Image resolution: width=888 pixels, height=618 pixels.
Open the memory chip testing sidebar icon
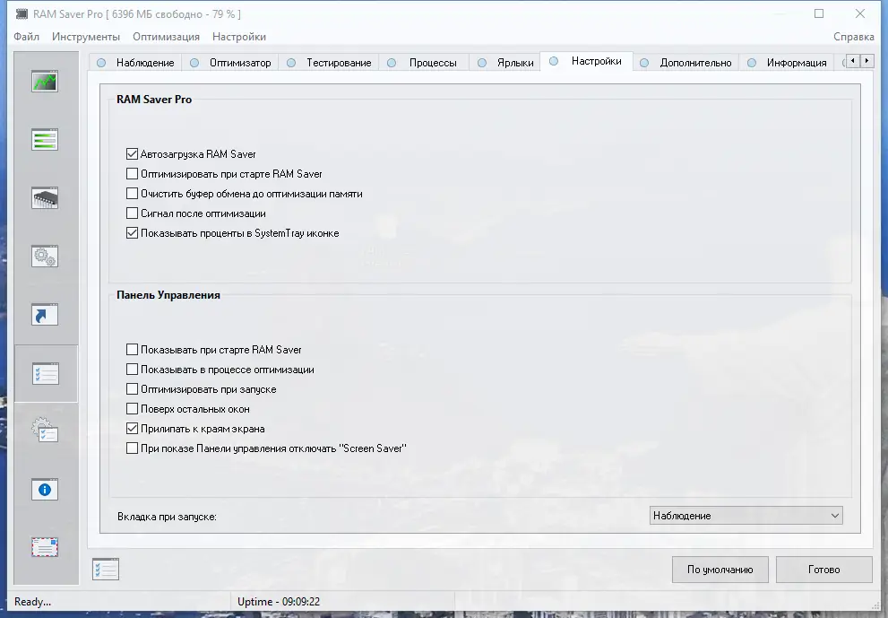point(45,198)
